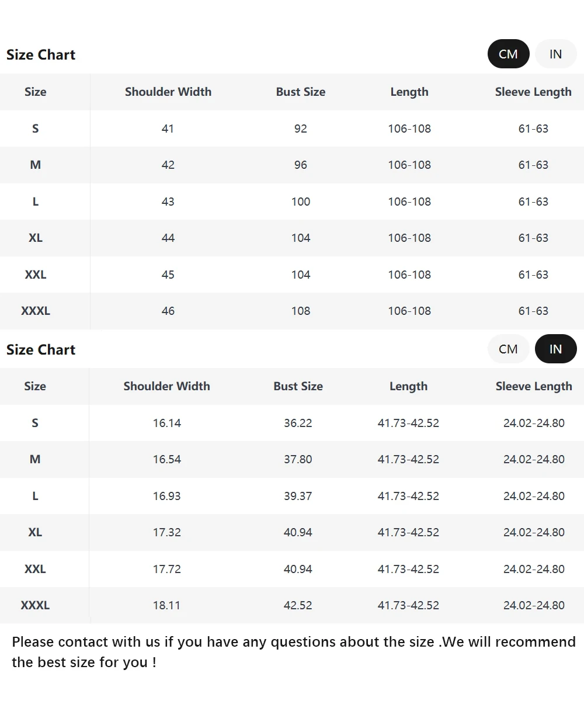Select the shoulder width value 46
Viewport: 584px width, 701px height.
(168, 311)
